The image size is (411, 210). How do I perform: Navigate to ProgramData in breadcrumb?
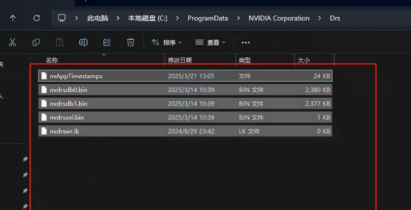point(207,18)
